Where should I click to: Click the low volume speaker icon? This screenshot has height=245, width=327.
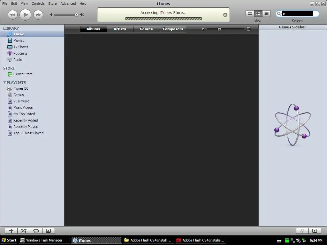pos(51,15)
